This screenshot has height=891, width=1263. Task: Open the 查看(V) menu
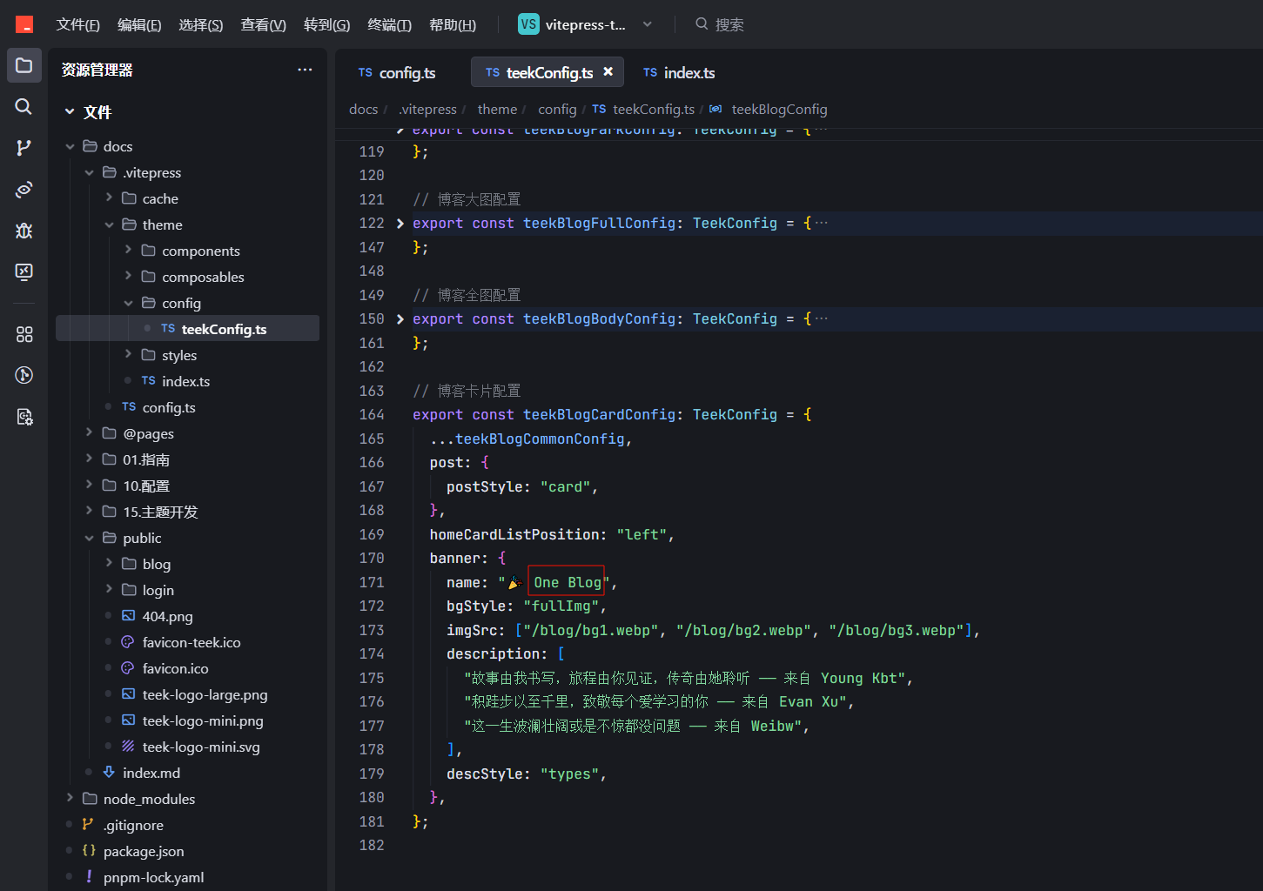263,24
